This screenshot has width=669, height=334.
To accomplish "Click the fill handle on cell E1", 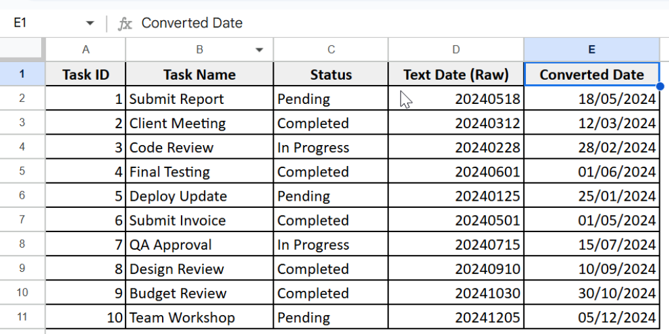I will [x=660, y=86].
